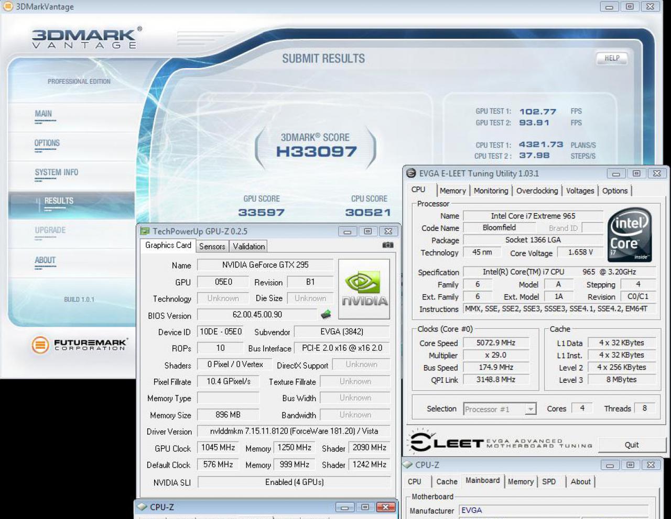Image resolution: width=671 pixels, height=519 pixels.
Task: Open the Cache tab in CPU-Z
Action: coord(447,482)
